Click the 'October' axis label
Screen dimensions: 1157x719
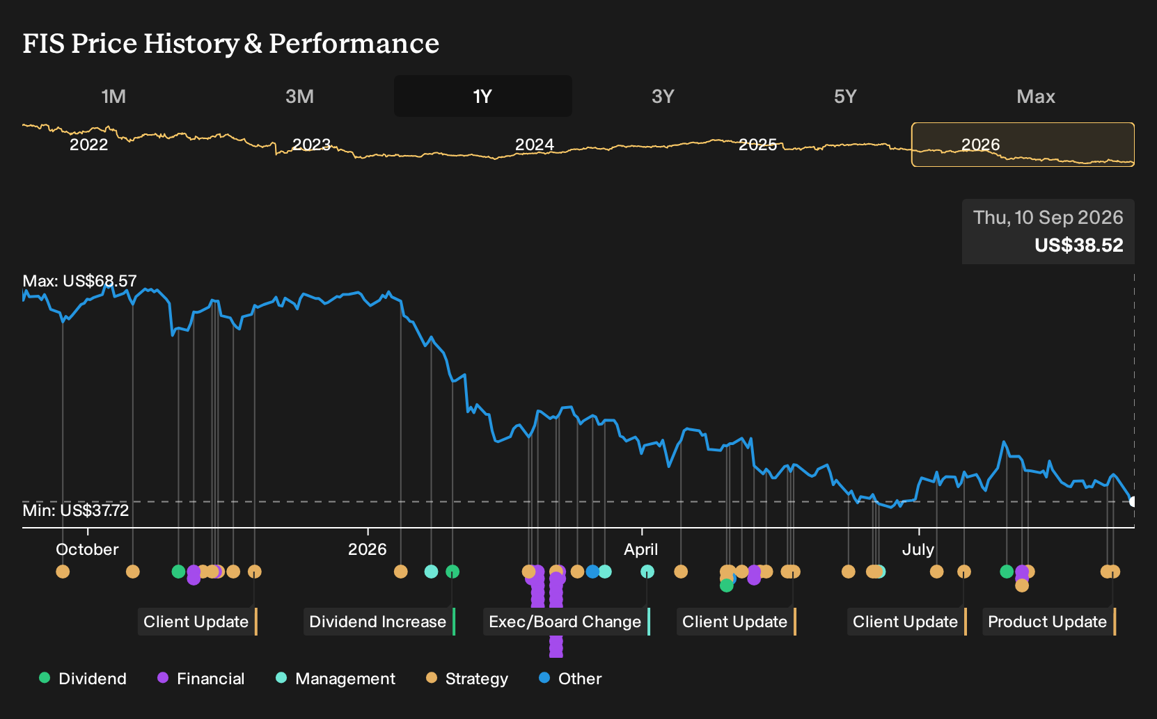(x=87, y=549)
